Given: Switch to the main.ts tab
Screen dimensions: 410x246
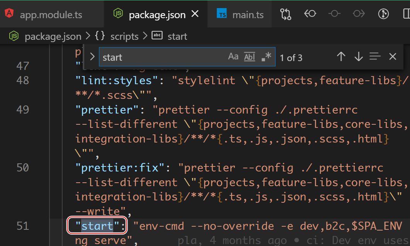Looking at the screenshot, I should [x=248, y=15].
